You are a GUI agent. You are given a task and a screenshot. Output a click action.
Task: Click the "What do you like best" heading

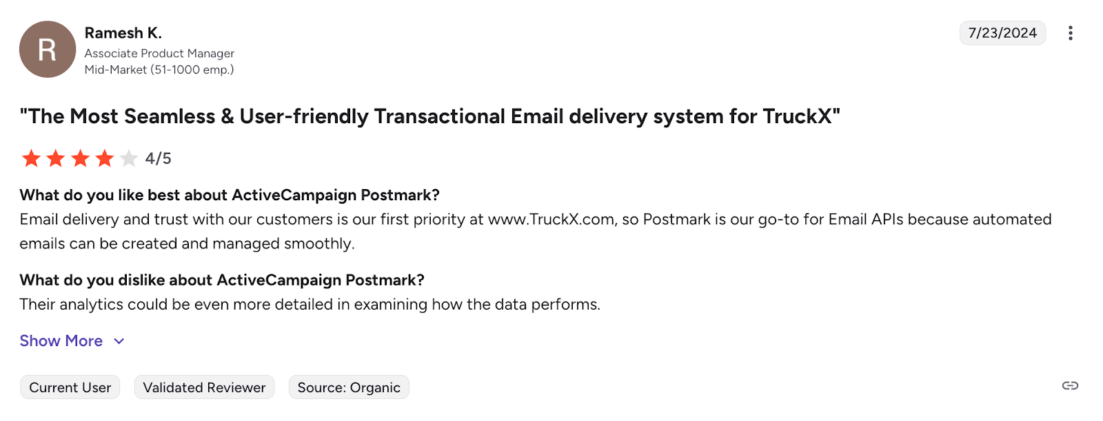point(230,195)
